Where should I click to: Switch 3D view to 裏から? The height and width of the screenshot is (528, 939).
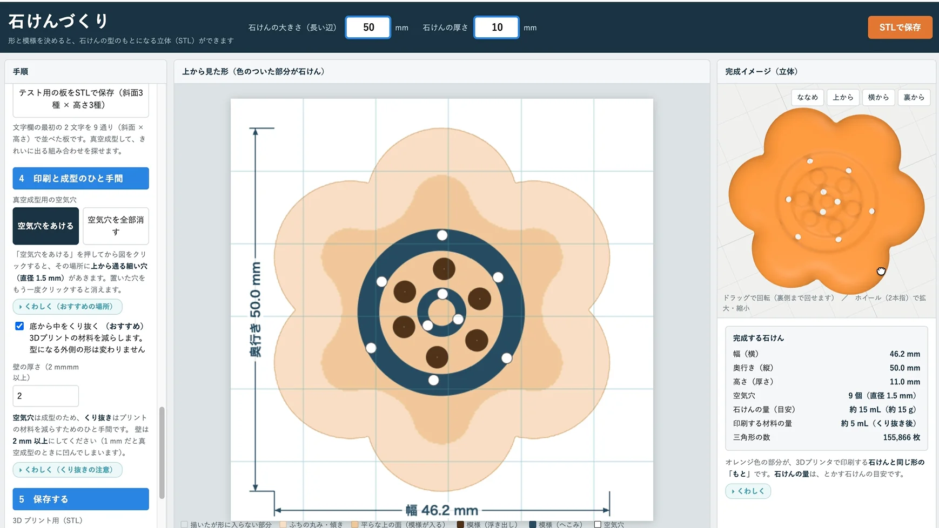(914, 97)
